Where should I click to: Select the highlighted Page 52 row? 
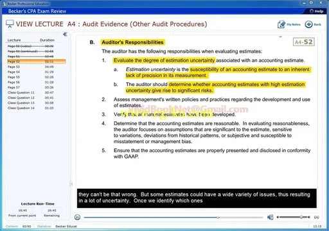point(37,62)
